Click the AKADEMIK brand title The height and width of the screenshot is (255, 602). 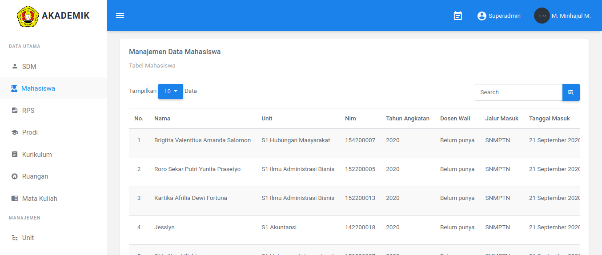coord(66,16)
